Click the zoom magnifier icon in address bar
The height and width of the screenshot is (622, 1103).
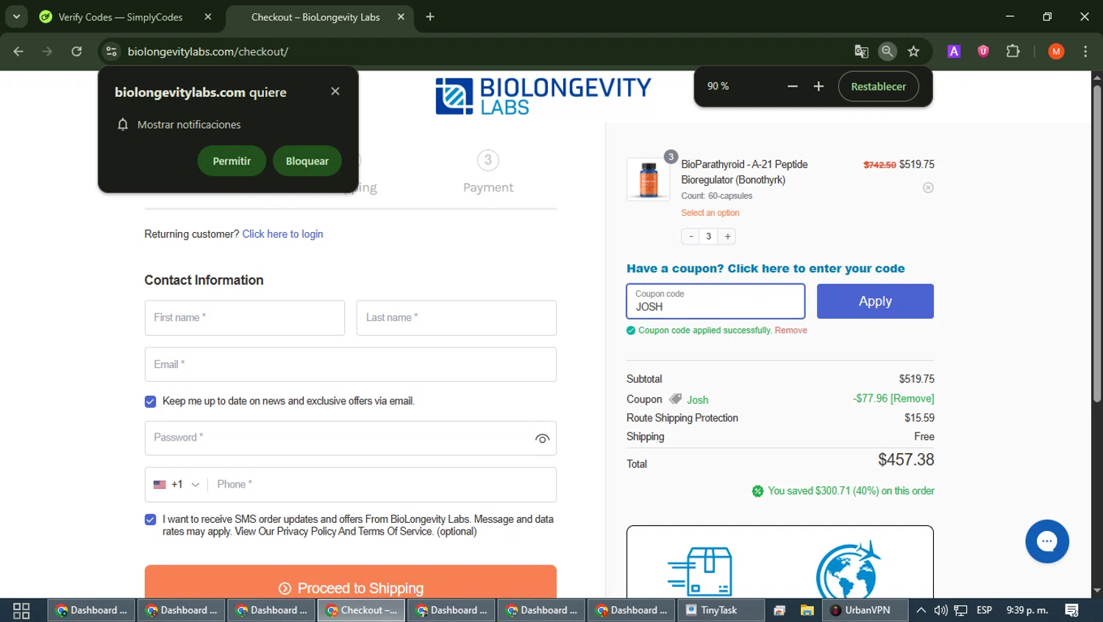(888, 51)
